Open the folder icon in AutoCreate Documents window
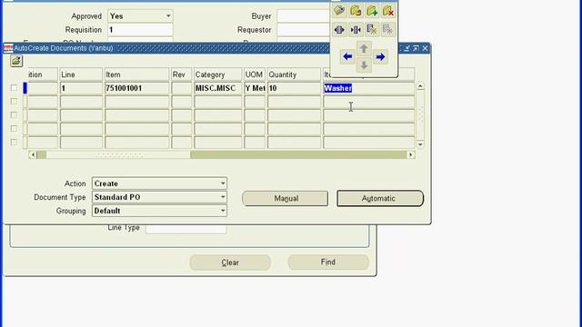 (16, 61)
